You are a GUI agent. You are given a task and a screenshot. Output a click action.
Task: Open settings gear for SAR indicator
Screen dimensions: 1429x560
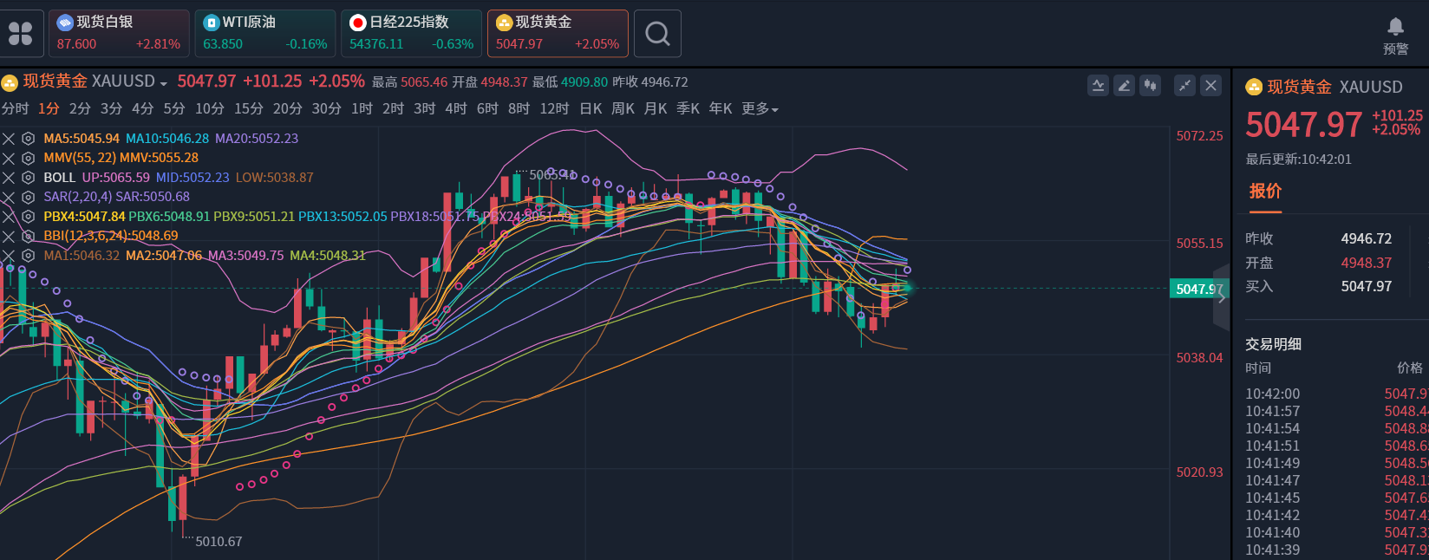coord(29,197)
